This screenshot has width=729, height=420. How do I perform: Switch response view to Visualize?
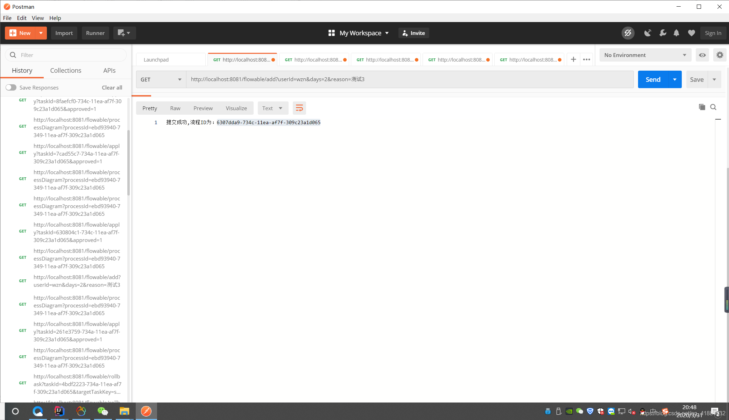click(x=236, y=108)
